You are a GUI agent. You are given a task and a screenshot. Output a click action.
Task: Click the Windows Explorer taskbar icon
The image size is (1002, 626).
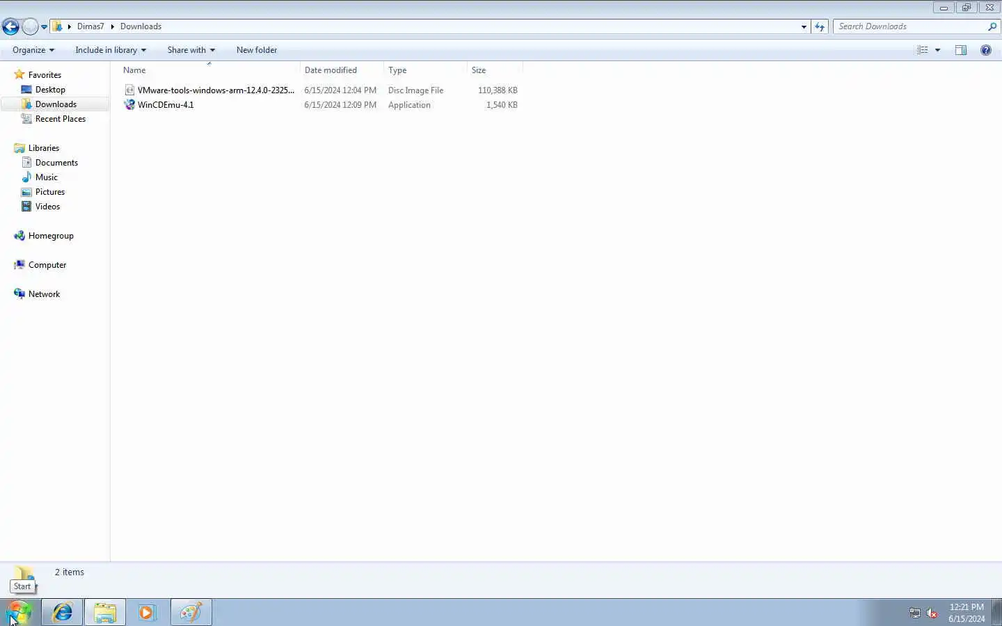(x=105, y=612)
